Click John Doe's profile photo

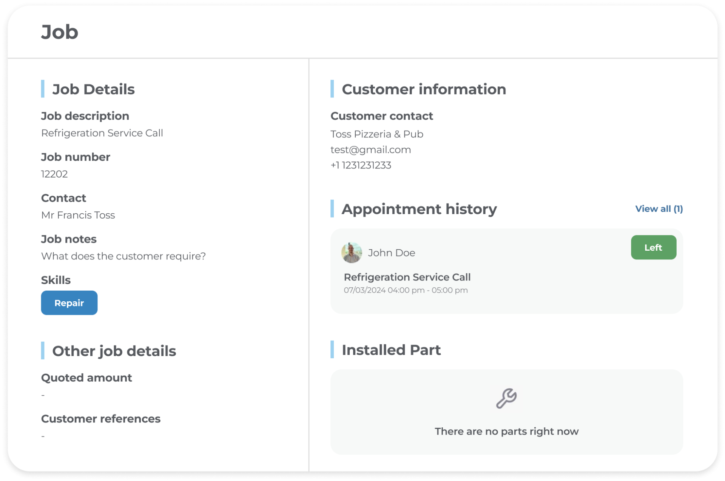[352, 253]
